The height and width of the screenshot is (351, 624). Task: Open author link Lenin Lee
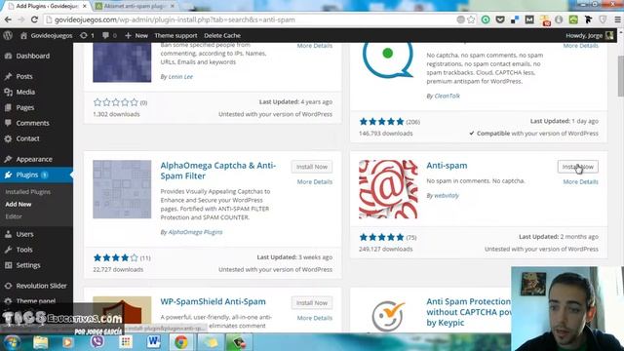180,77
